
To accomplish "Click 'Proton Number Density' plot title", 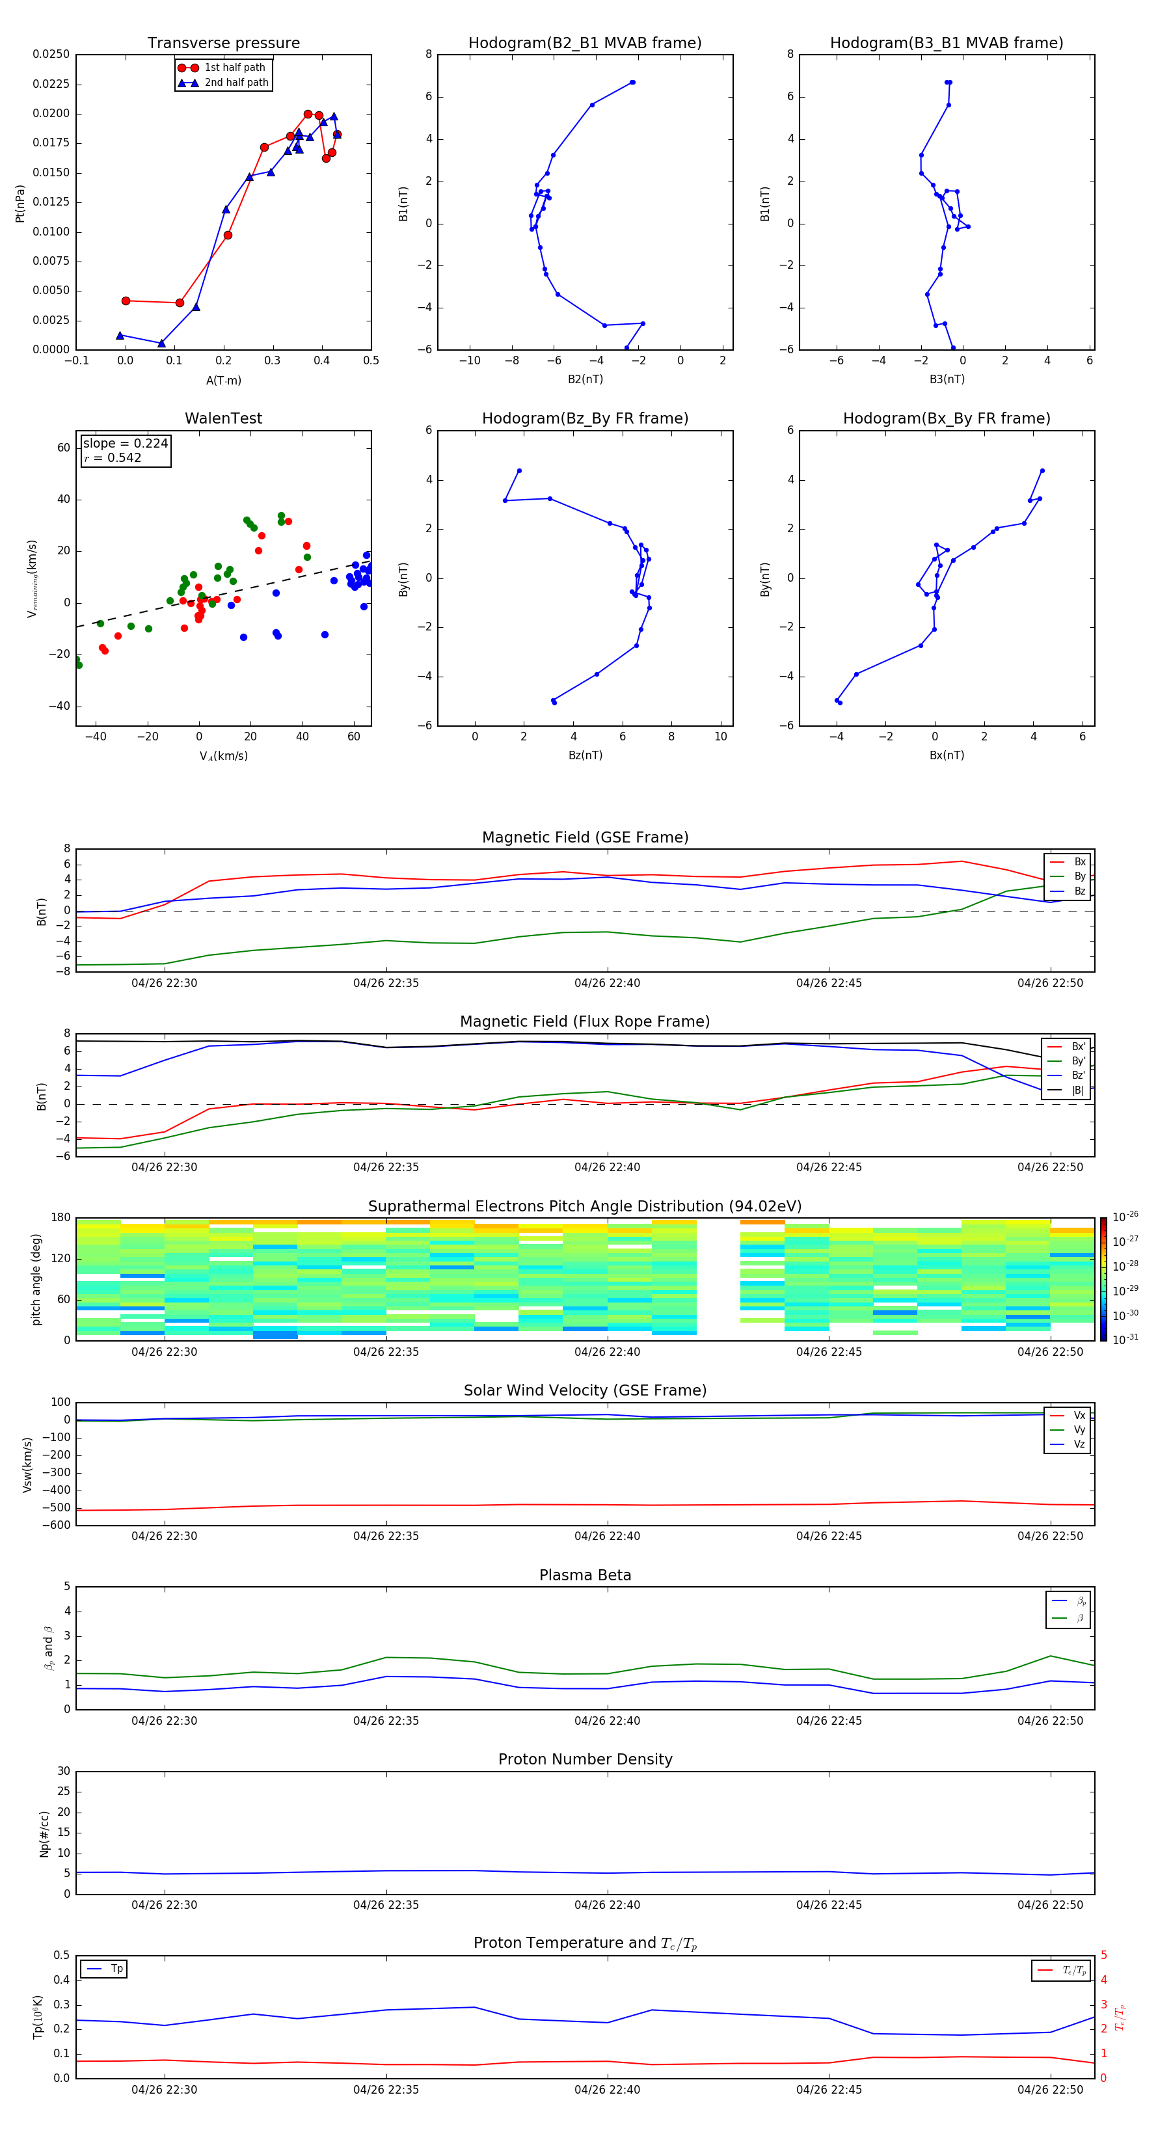I will coord(585,1759).
